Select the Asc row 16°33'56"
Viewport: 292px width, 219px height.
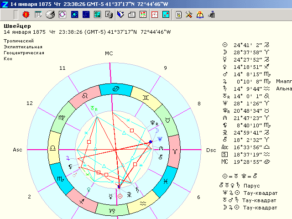[246, 147]
